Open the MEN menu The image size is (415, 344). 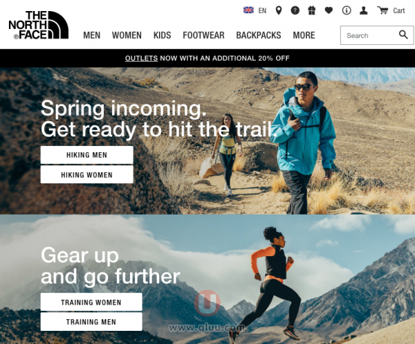[91, 35]
